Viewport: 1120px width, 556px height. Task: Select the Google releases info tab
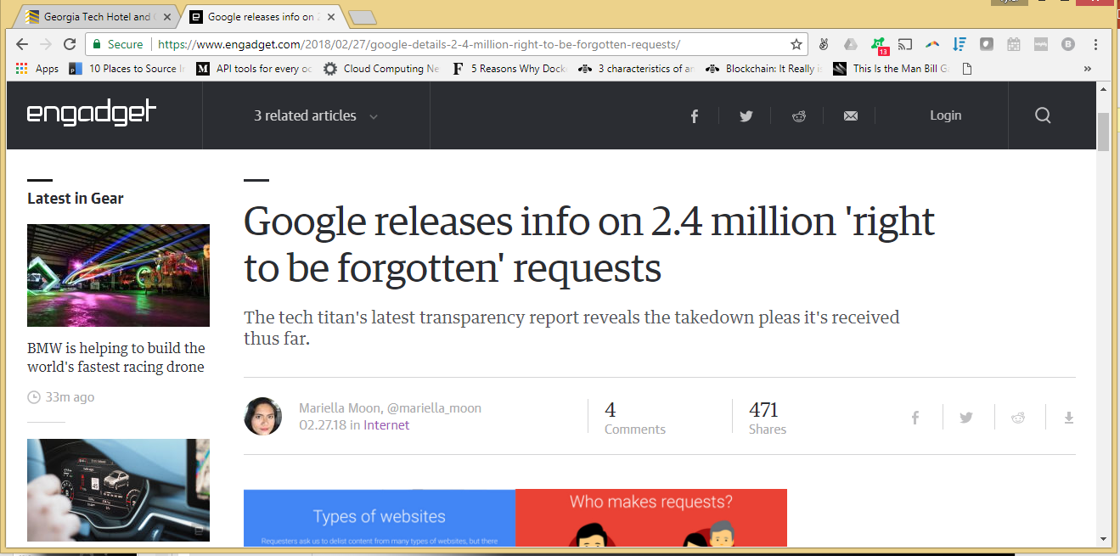262,17
